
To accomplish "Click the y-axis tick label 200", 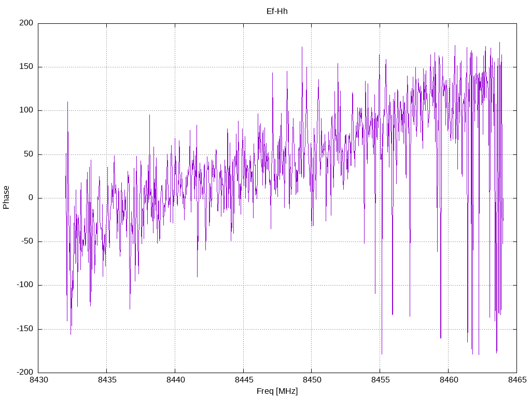I will pyautogui.click(x=26, y=23).
